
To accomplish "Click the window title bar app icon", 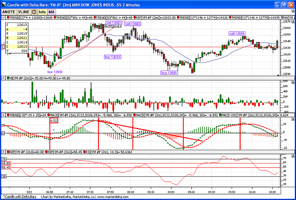I will [x=4, y=5].
